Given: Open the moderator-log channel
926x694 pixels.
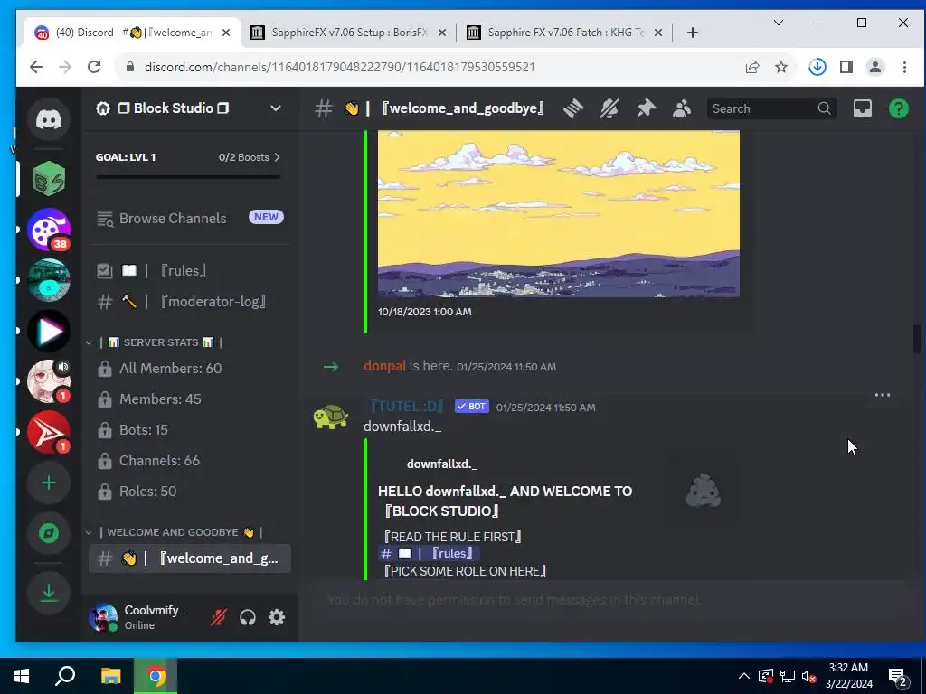Looking at the screenshot, I should tap(189, 302).
